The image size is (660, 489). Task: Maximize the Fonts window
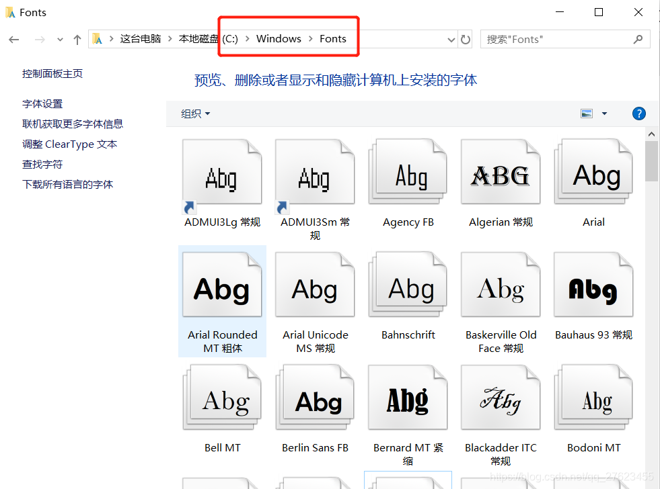599,12
